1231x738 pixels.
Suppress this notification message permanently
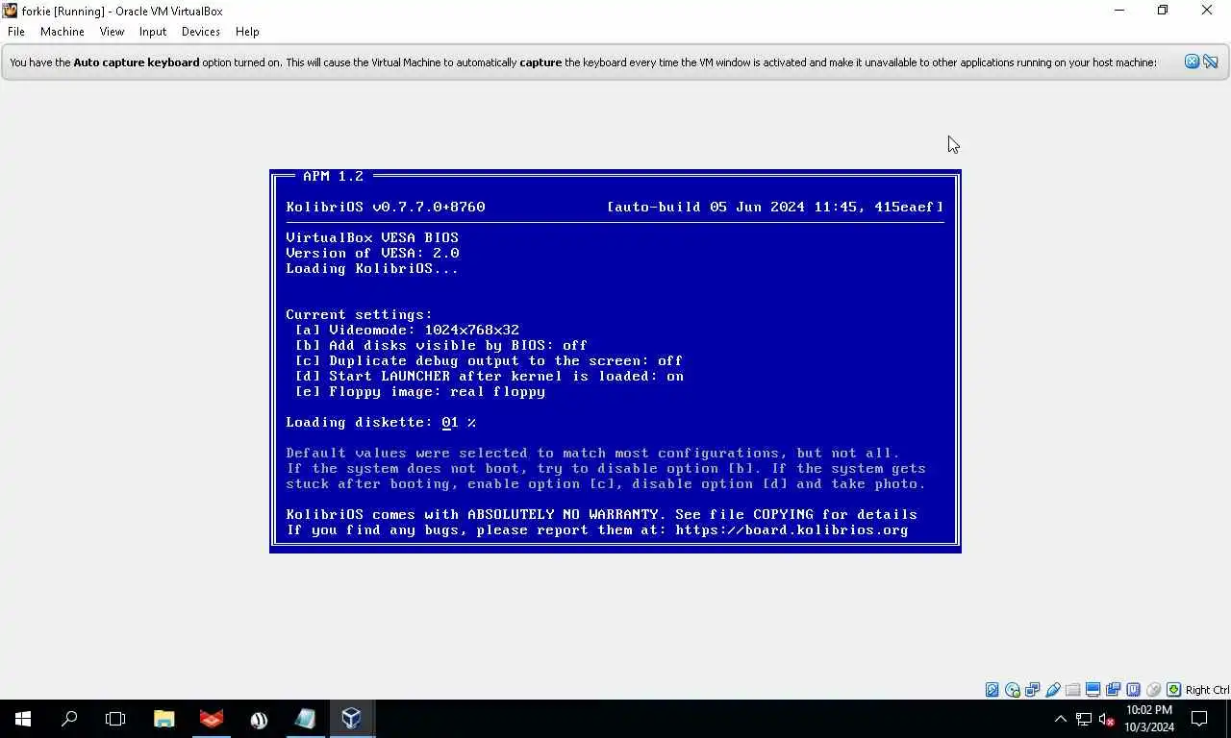pos(1211,61)
